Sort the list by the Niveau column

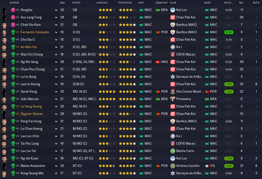point(103,3)
